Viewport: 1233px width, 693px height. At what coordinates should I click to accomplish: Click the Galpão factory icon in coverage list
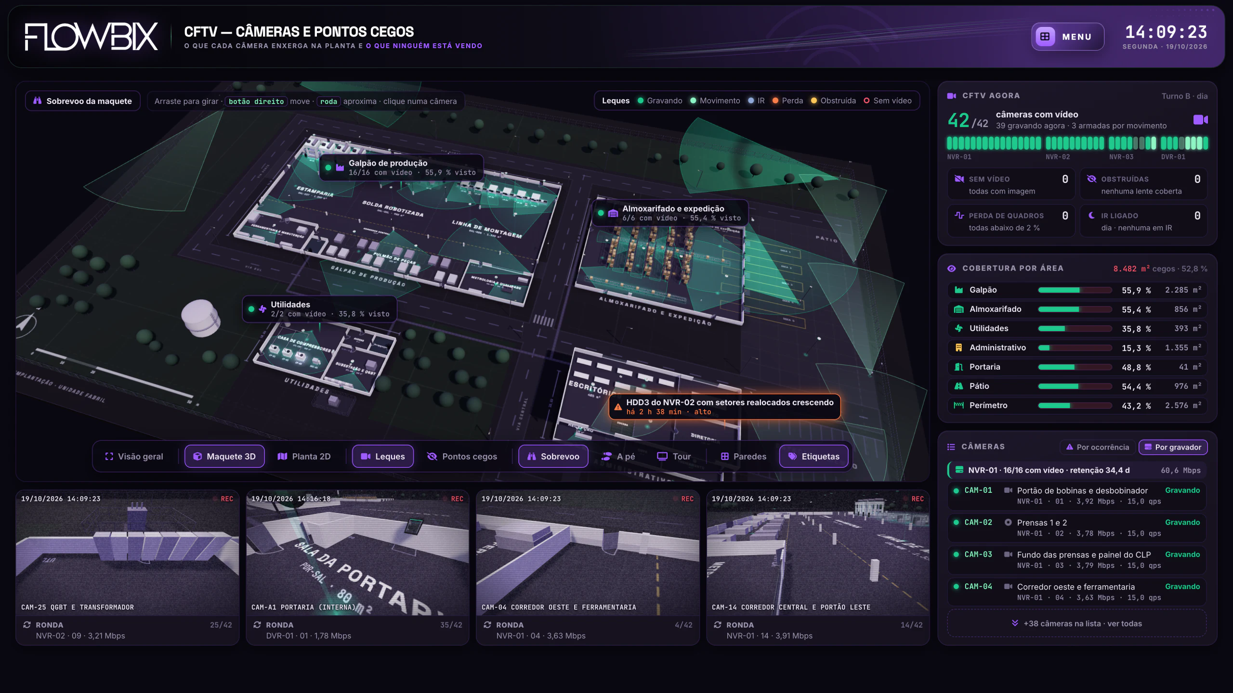(958, 290)
